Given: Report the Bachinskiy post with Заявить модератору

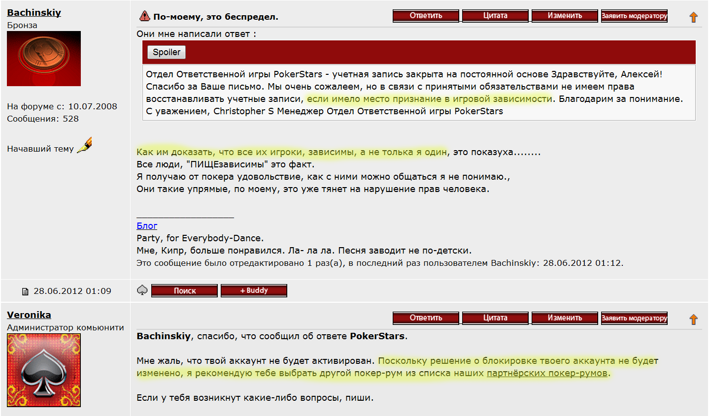Looking at the screenshot, I should click(634, 16).
